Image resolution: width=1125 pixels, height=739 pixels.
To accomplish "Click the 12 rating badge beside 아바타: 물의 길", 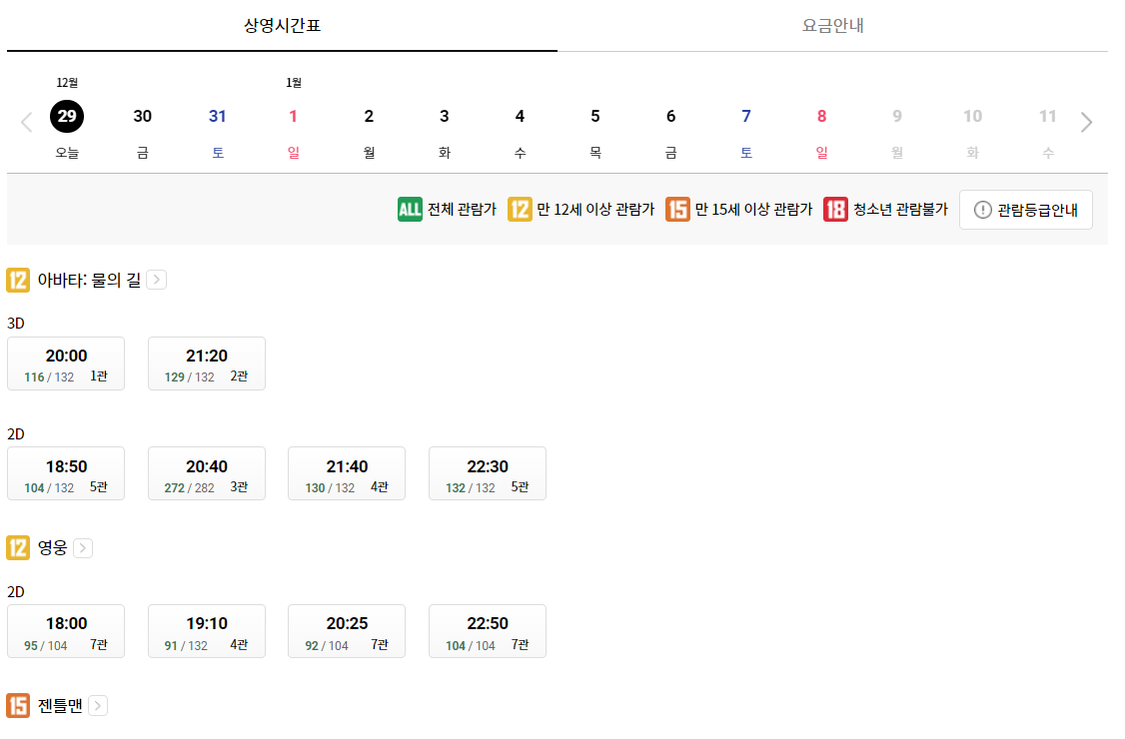I will point(17,280).
